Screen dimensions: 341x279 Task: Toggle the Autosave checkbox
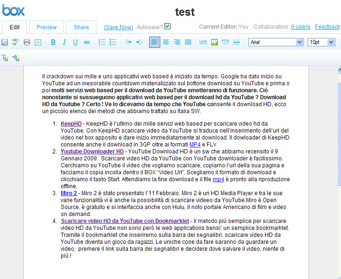(x=167, y=26)
